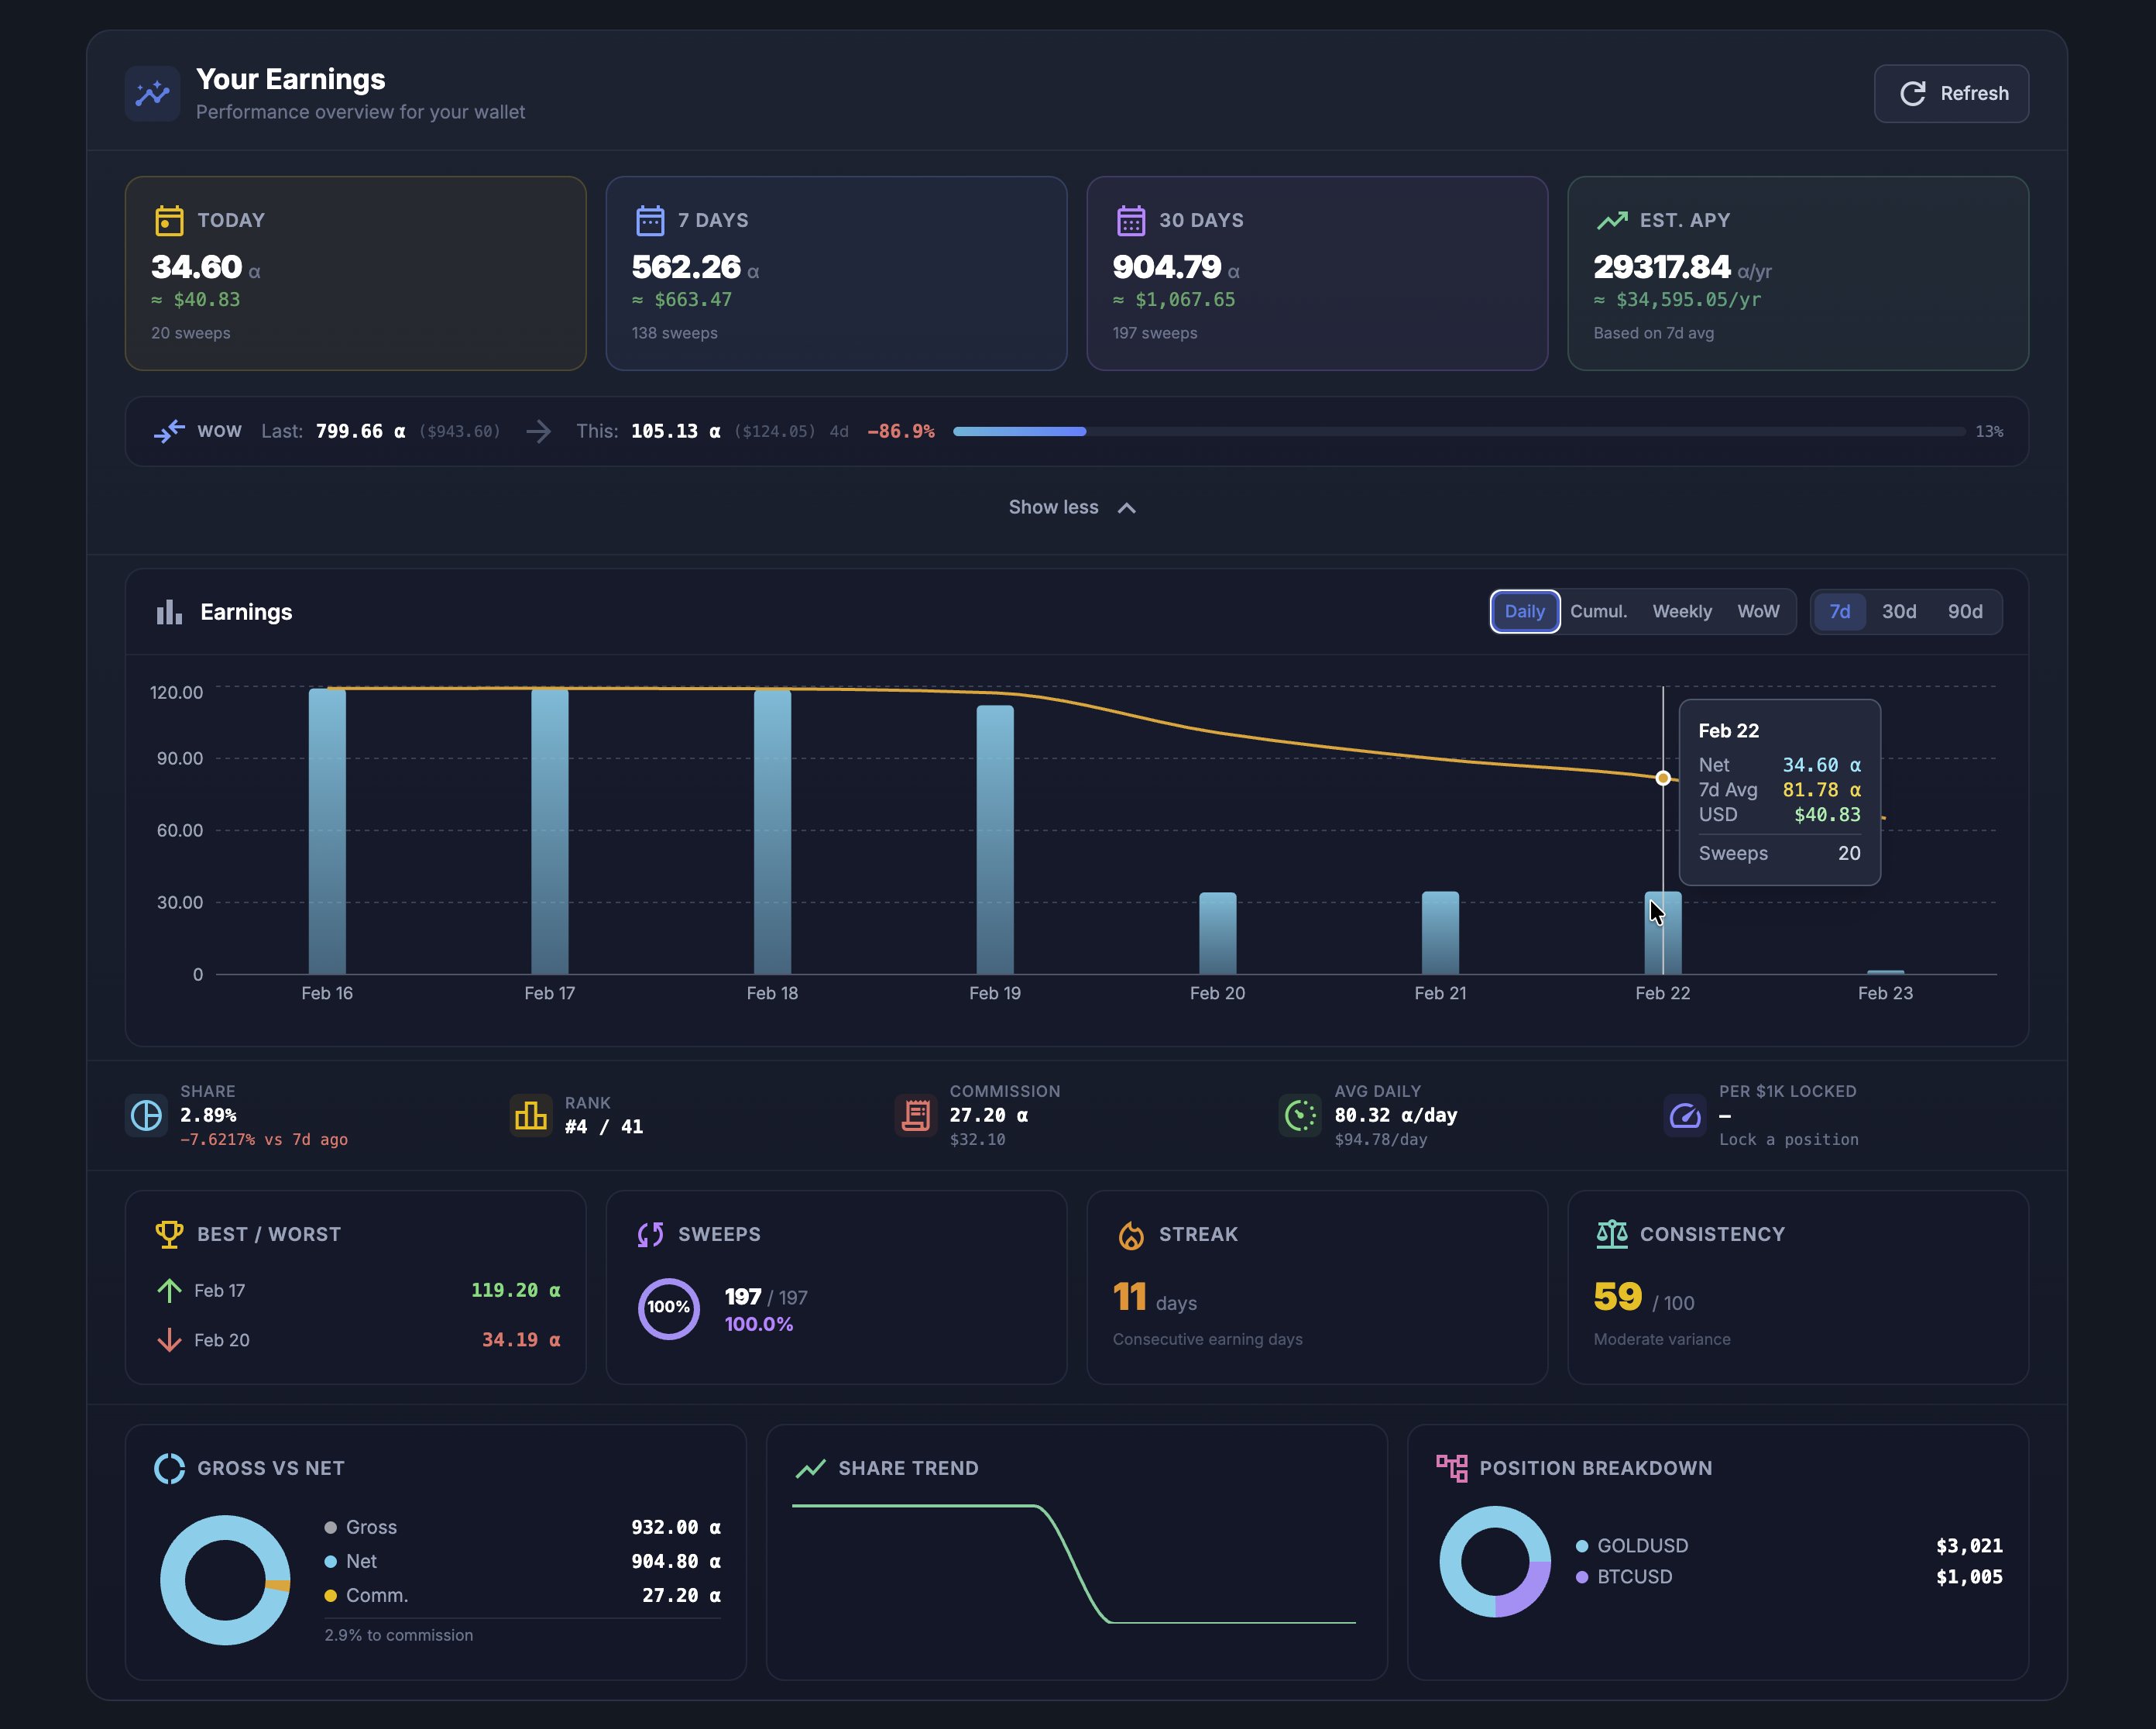Click the Streak flame icon
The height and width of the screenshot is (1729, 2156).
1132,1234
